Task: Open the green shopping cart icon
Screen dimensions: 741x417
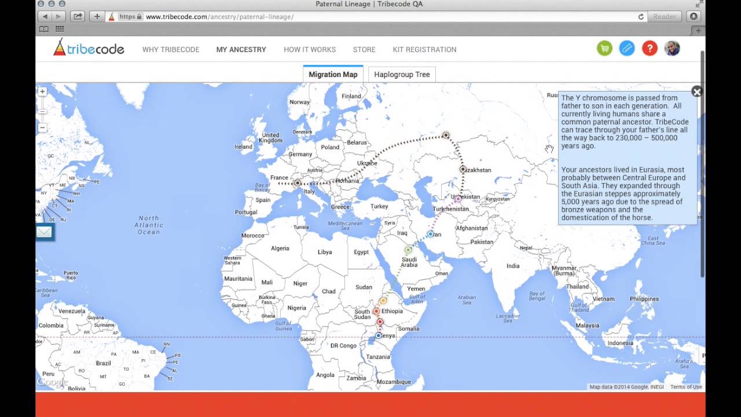Action: pyautogui.click(x=604, y=49)
